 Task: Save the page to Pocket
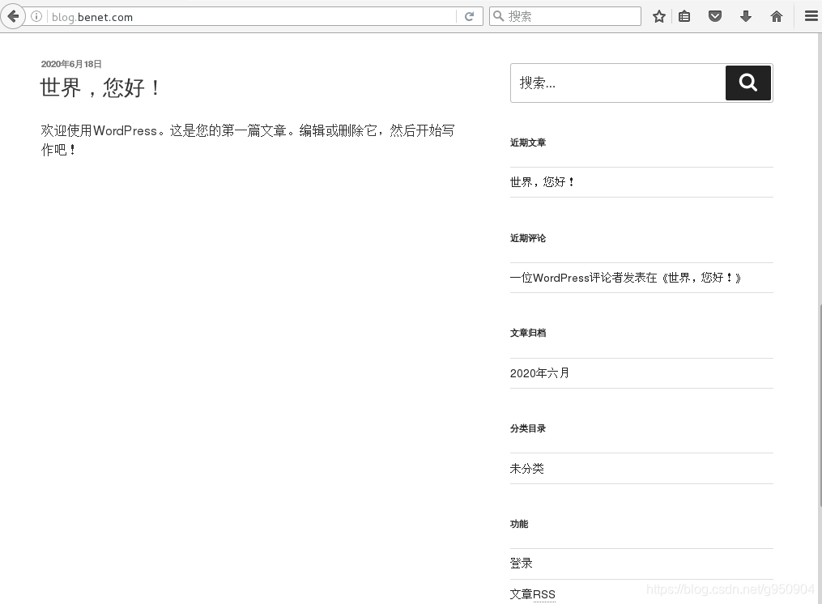pos(715,15)
